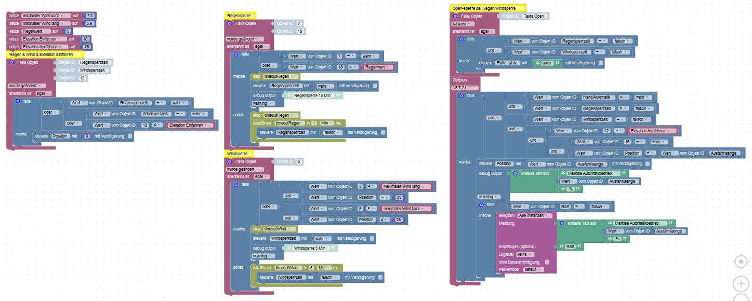Select the 'Zeitplan' schedule block label

[460, 80]
